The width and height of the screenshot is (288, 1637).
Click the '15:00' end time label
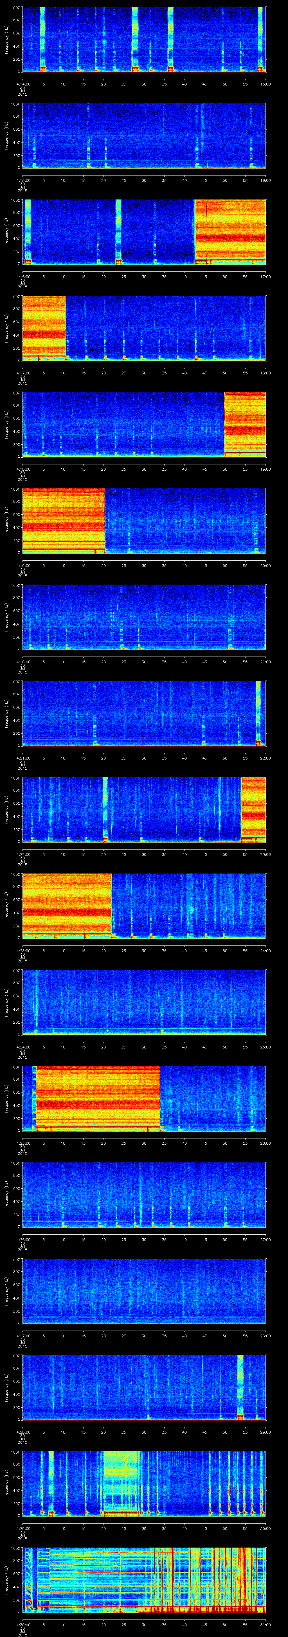pos(265,84)
